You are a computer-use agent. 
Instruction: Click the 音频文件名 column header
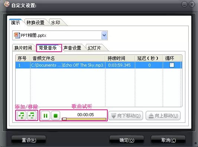pyautogui.click(x=68, y=58)
